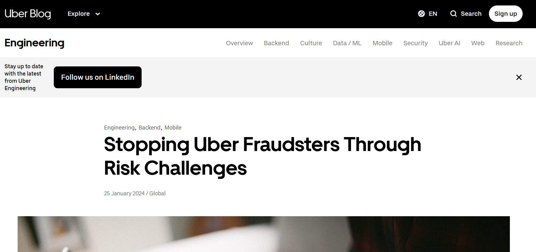The height and width of the screenshot is (252, 536).
Task: Open the Backend navigation tab
Action: click(276, 43)
